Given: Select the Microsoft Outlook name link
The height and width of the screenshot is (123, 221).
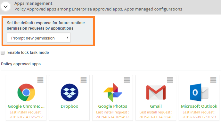Looking at the screenshot, I should 199,106.
